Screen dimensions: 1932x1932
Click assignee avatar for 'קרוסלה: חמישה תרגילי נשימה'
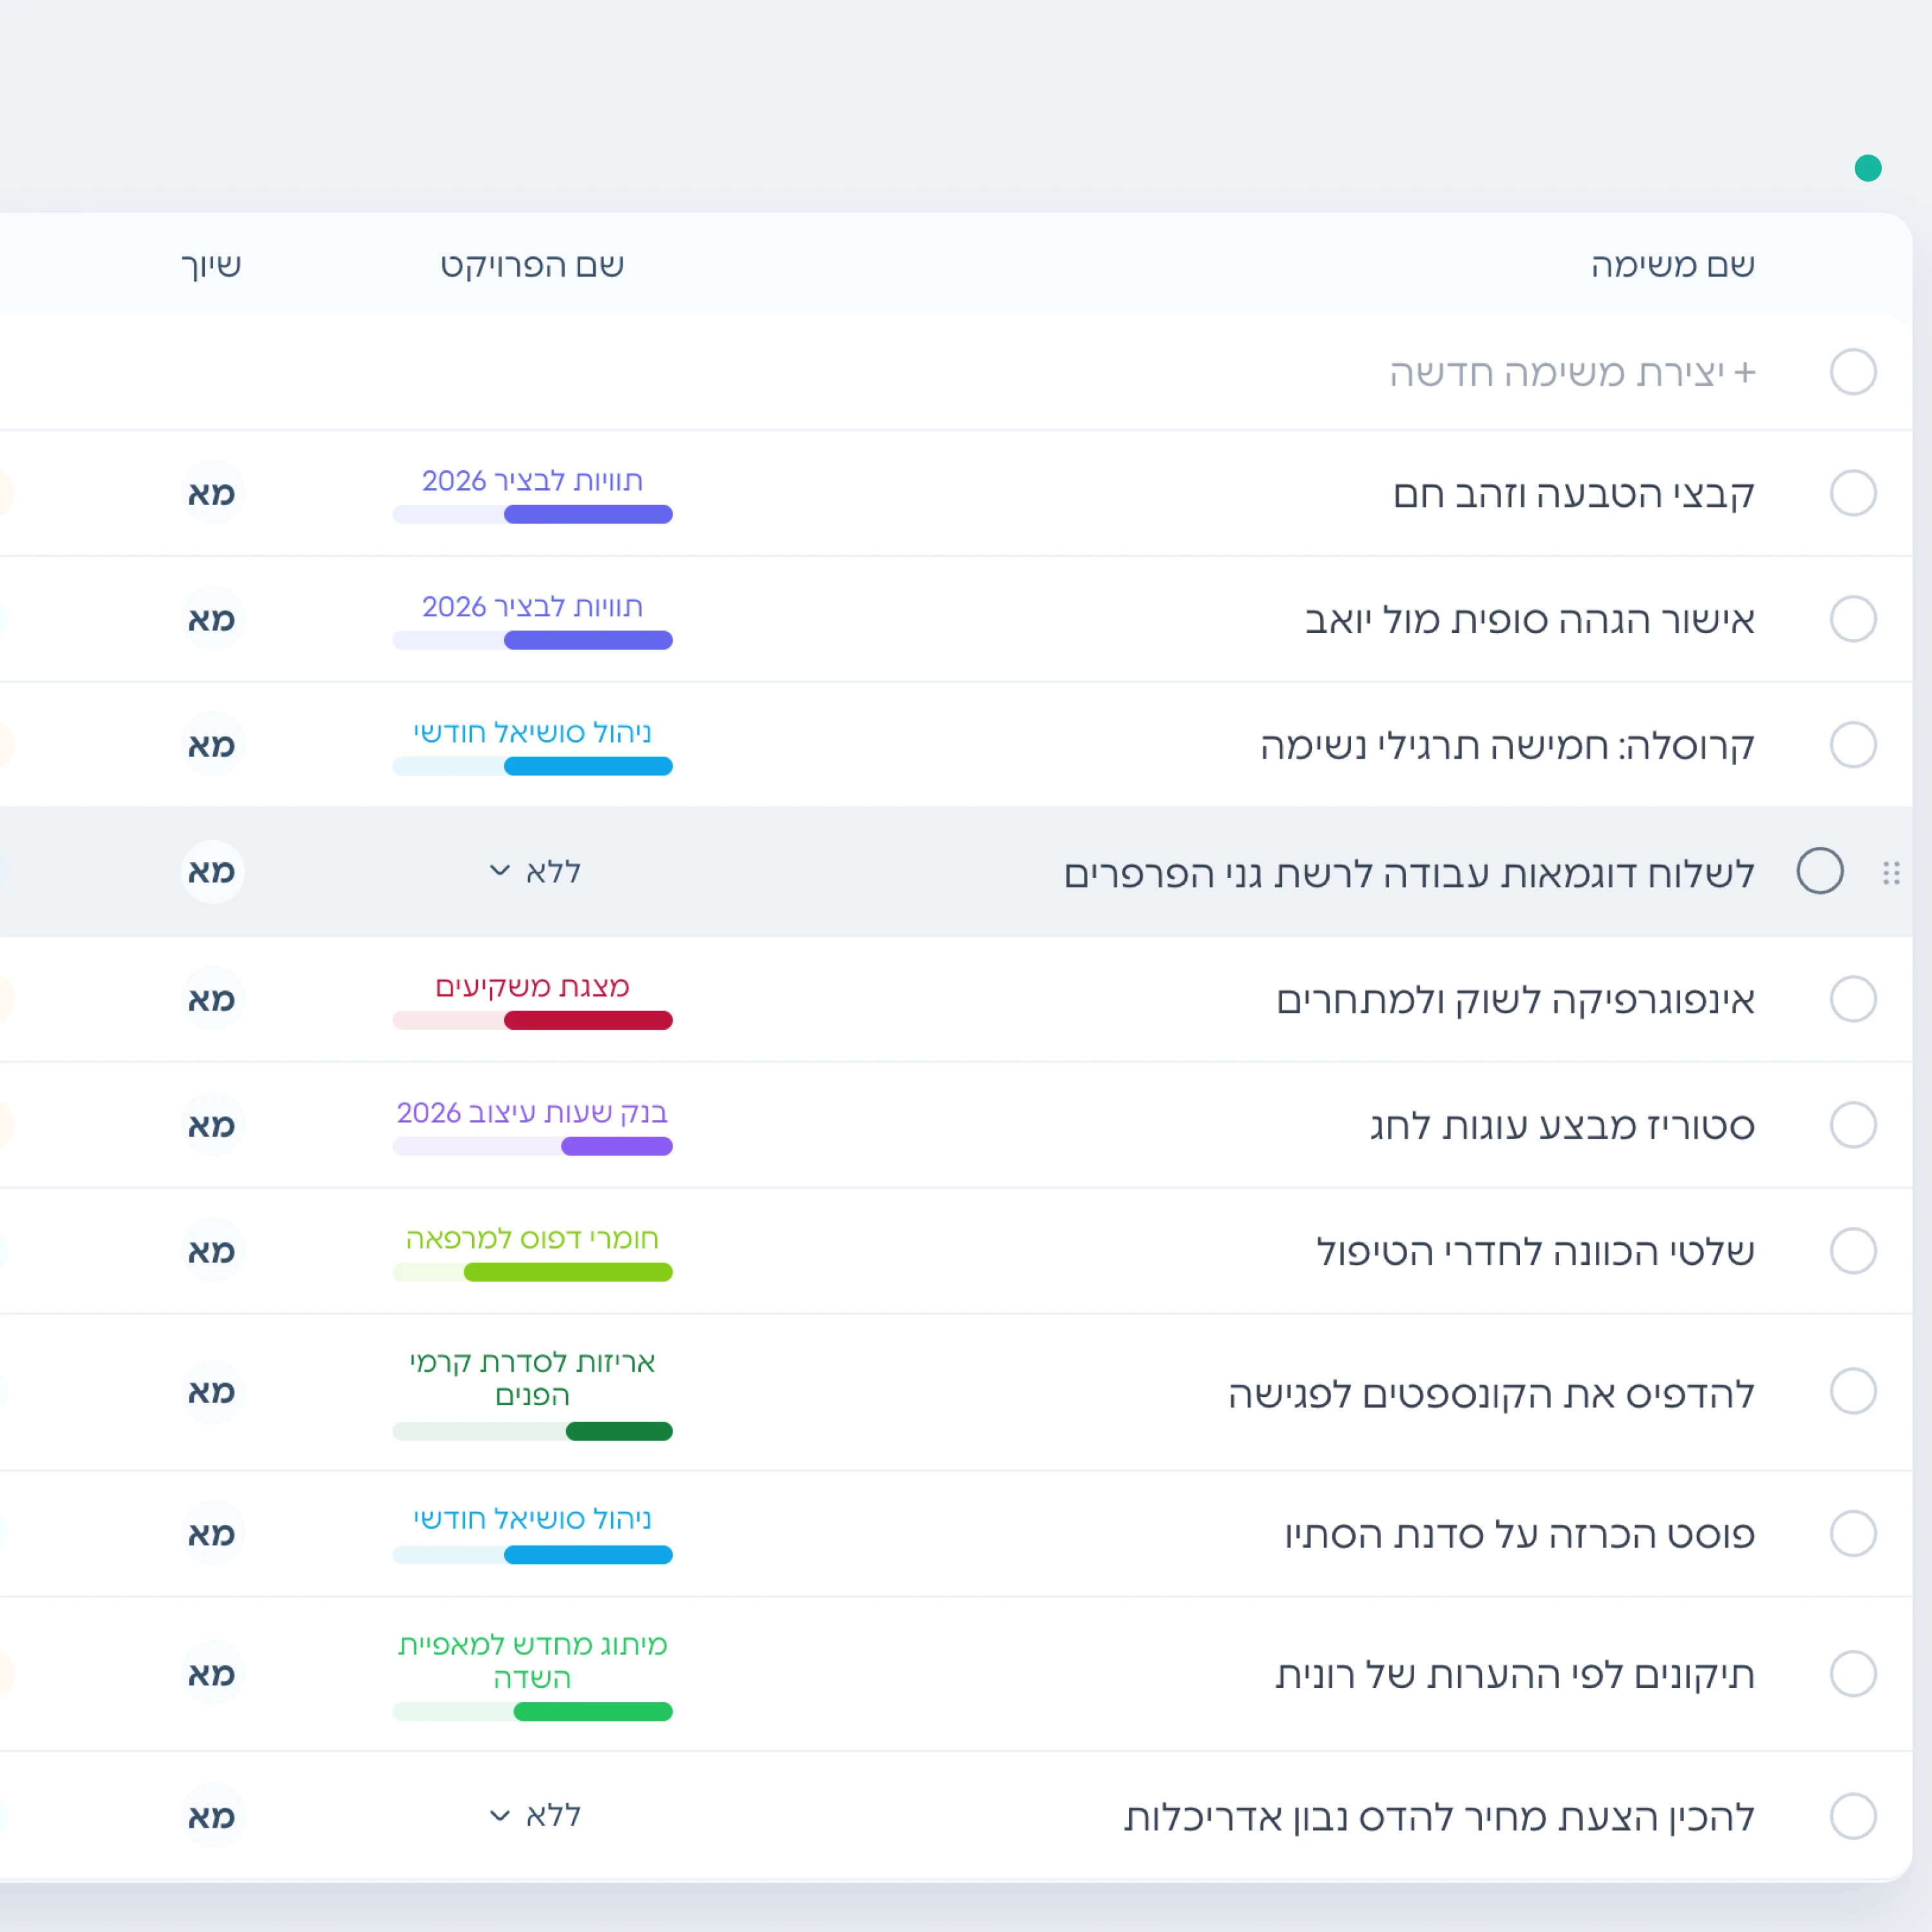(212, 745)
